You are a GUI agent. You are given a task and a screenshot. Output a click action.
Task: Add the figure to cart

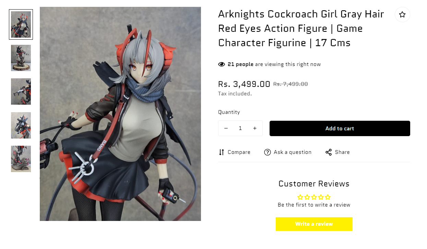pos(340,128)
